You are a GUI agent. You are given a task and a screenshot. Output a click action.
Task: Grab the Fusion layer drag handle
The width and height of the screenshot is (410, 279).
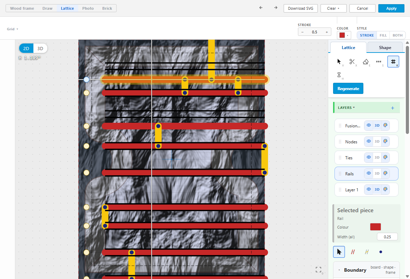(x=340, y=126)
